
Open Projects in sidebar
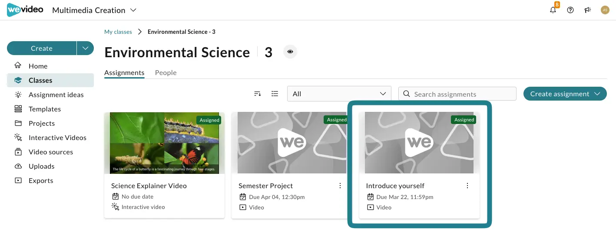click(x=50, y=123)
